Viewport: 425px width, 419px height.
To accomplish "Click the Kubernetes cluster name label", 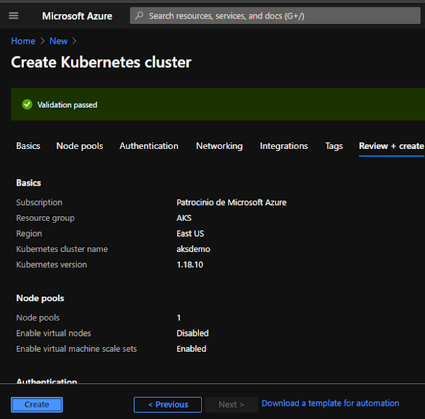I will click(x=62, y=249).
